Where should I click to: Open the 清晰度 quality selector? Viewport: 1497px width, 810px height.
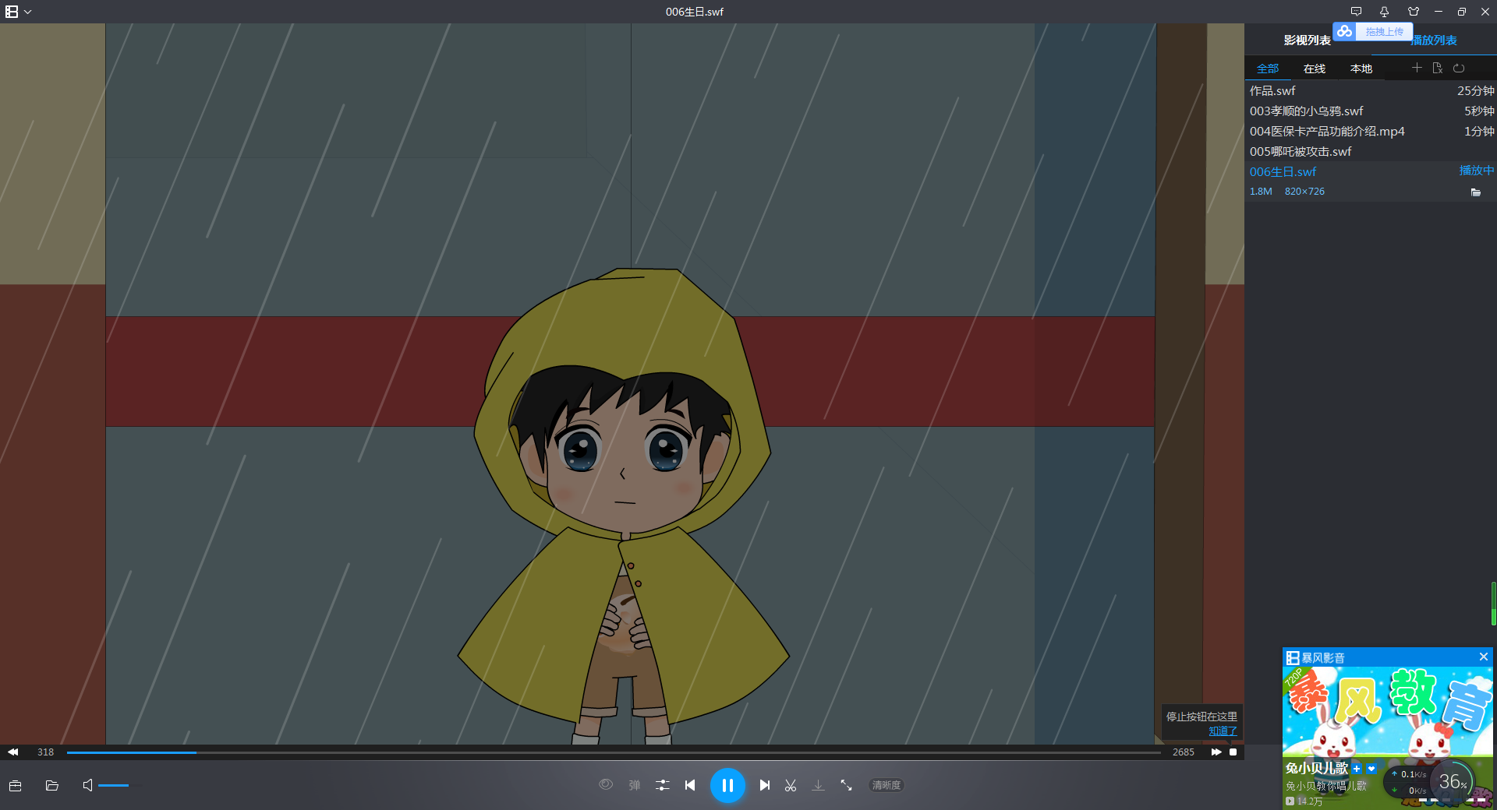[887, 785]
